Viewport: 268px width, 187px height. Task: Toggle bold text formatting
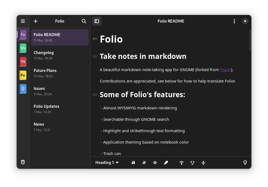(133, 163)
